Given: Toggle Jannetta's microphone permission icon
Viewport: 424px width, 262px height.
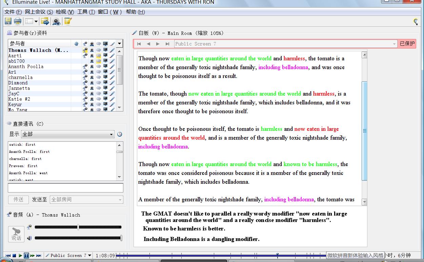Looking at the screenshot, I should (x=85, y=88).
